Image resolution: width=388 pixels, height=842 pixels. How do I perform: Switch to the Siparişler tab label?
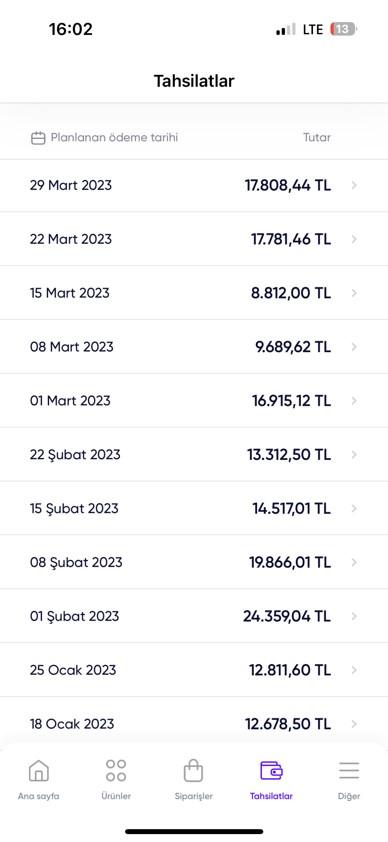coord(194,796)
